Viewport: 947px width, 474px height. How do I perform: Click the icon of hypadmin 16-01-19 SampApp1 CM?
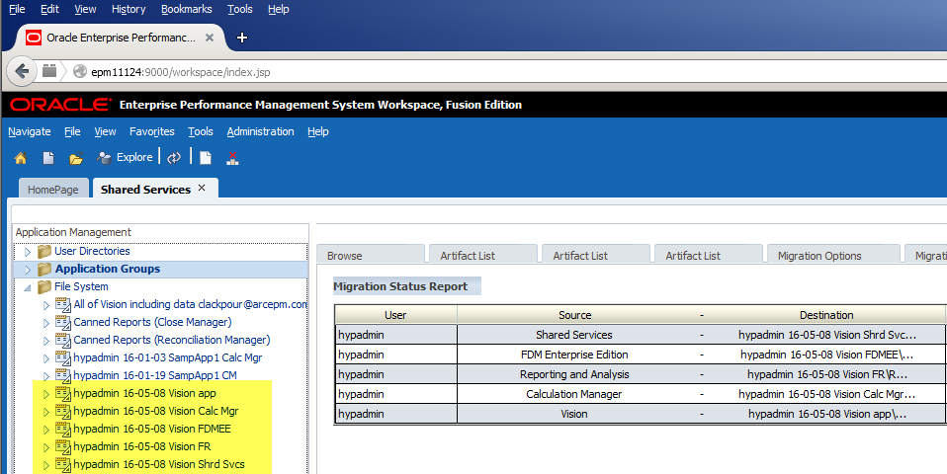(x=63, y=375)
